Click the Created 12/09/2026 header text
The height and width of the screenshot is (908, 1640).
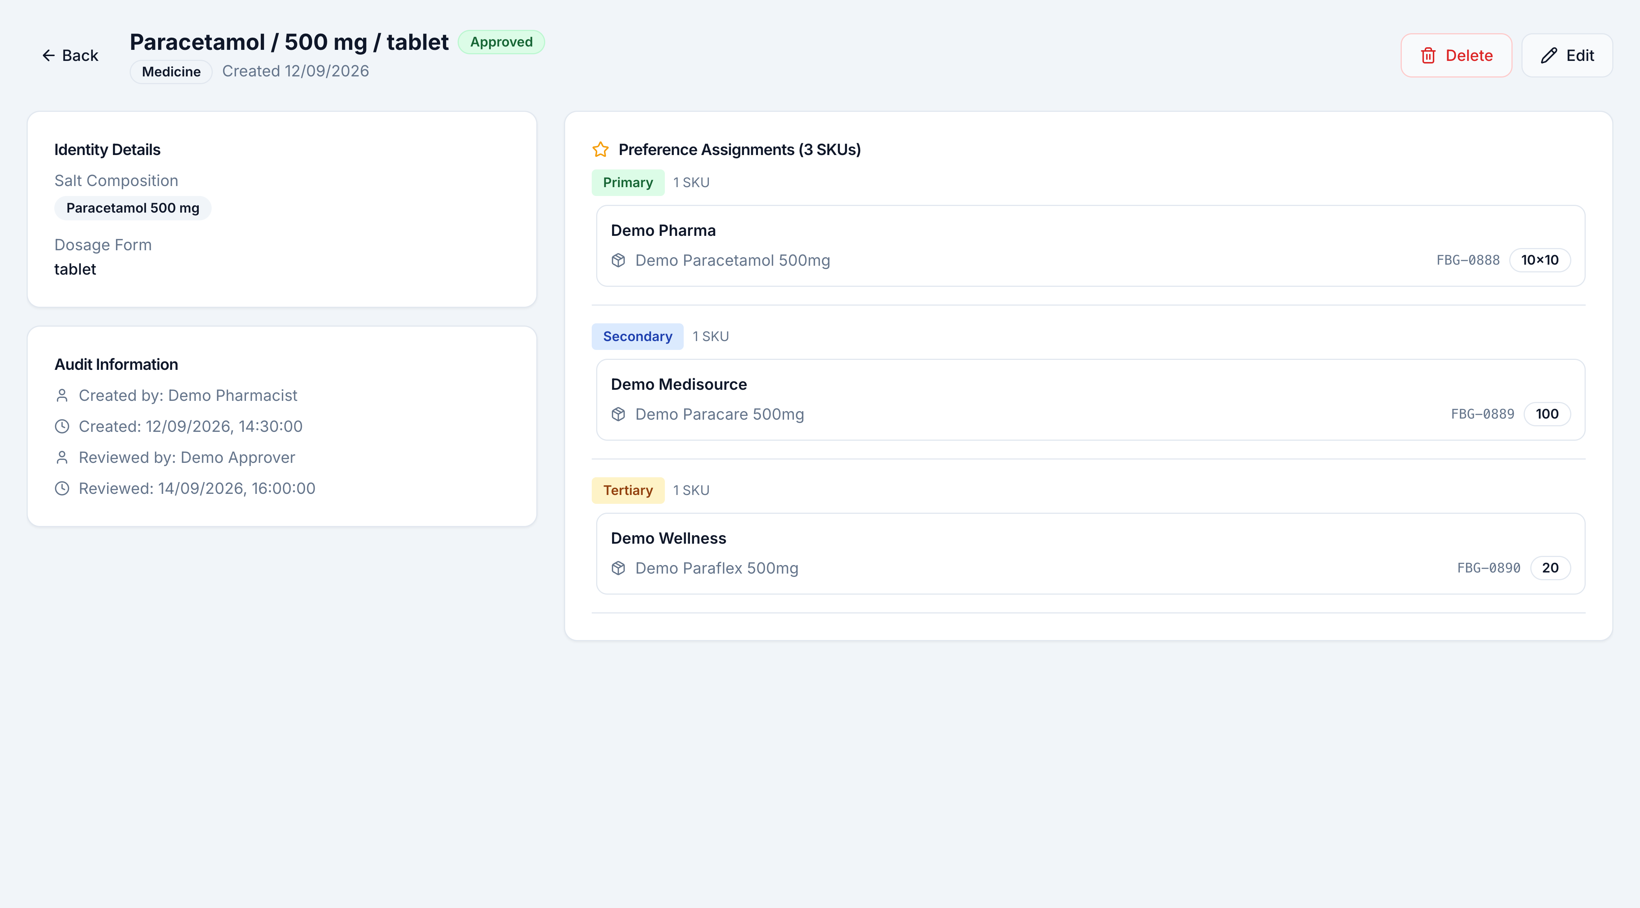[295, 71]
